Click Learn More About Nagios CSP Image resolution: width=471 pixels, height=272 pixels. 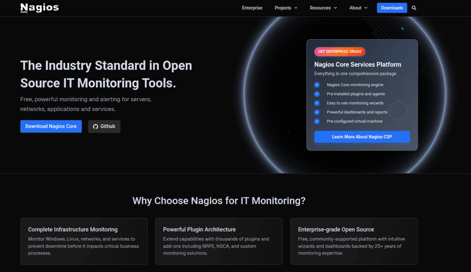point(362,136)
